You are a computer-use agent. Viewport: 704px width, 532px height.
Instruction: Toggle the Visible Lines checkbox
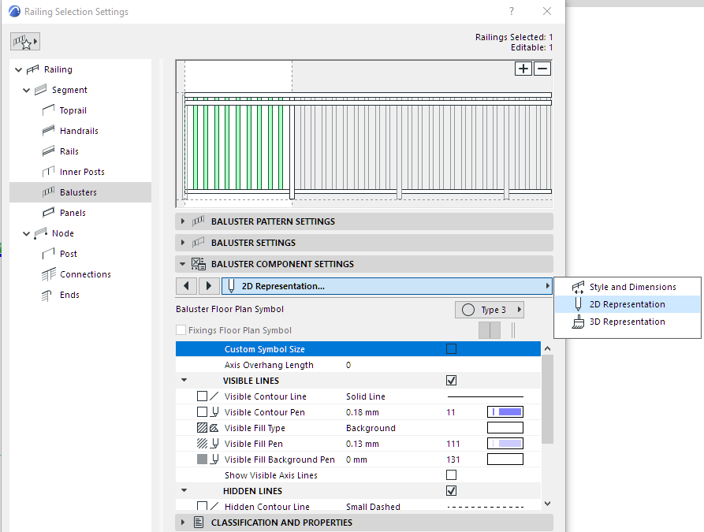[x=451, y=381]
